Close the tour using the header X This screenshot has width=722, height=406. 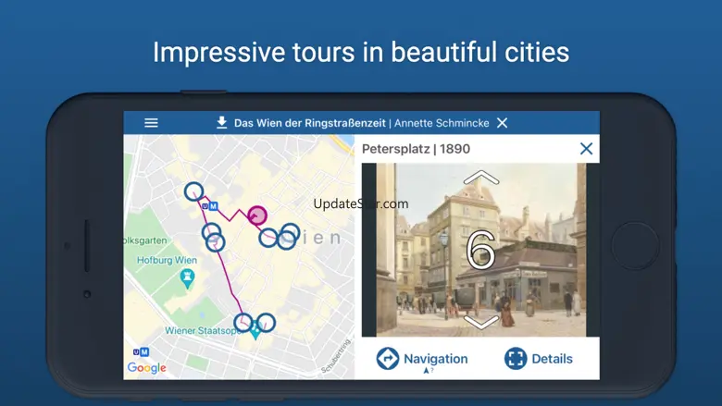pyautogui.click(x=502, y=123)
